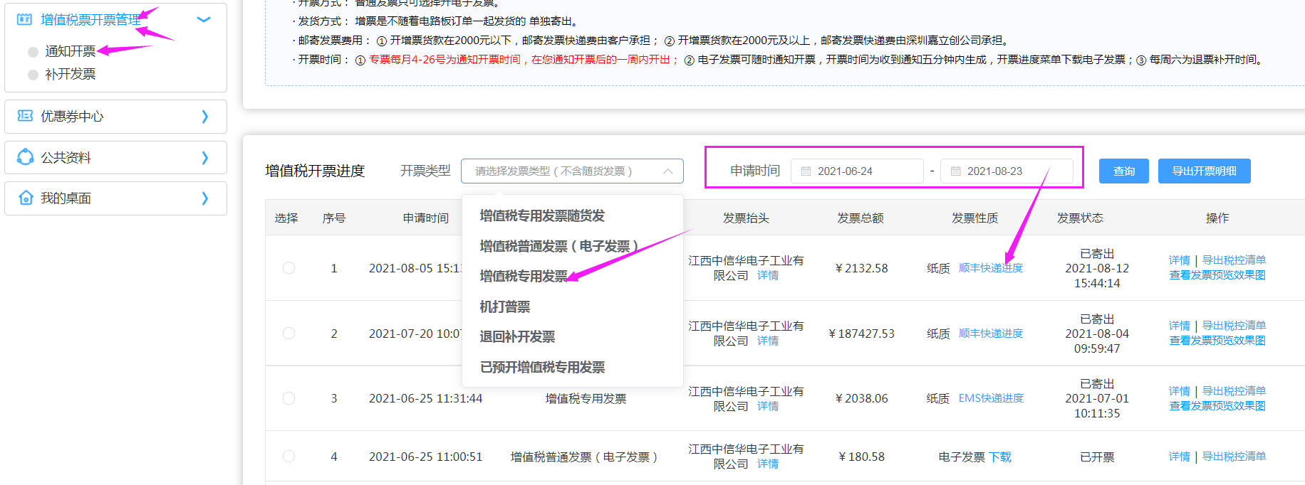1305x485 pixels.
Task: Click the 导出开票明细 export button
Action: tap(1204, 171)
